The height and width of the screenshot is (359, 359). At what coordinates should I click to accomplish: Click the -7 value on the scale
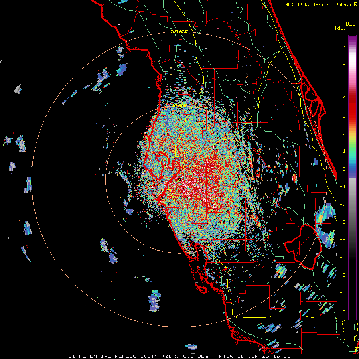click(x=343, y=293)
